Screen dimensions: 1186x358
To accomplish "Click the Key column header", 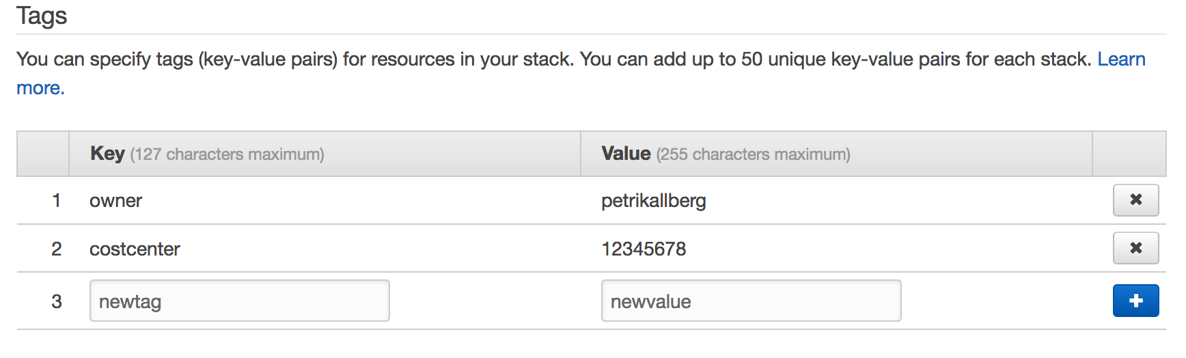I will click(325, 154).
